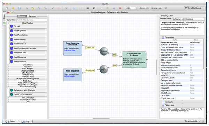Run workflow with the red play icon

point(59,8)
